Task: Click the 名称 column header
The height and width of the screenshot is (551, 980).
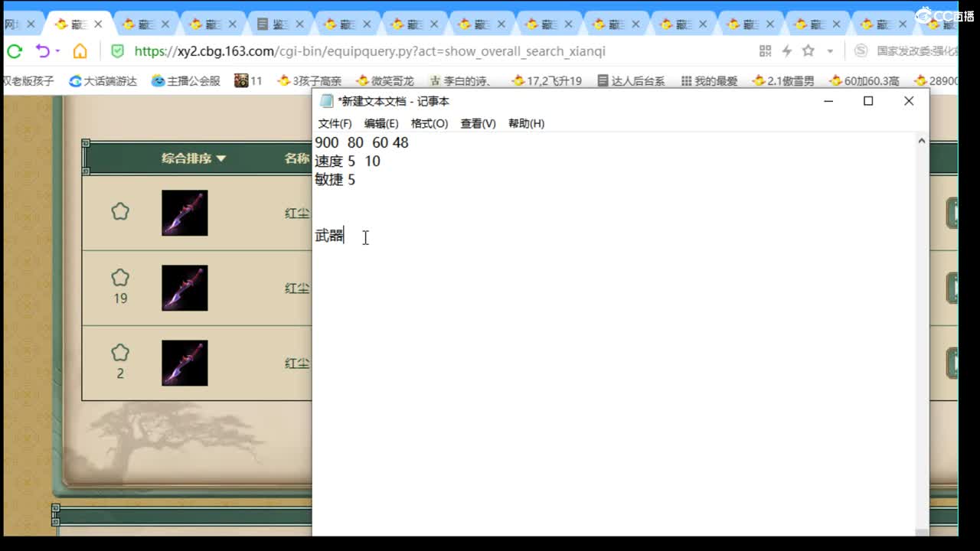Action: click(x=297, y=158)
